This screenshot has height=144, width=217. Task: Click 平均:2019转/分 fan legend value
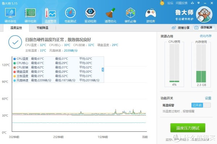coord(89,80)
